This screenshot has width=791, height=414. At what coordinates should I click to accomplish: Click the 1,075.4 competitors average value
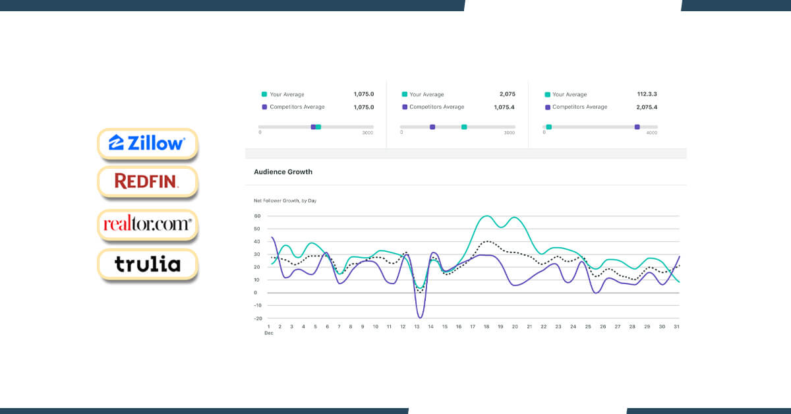pyautogui.click(x=504, y=107)
